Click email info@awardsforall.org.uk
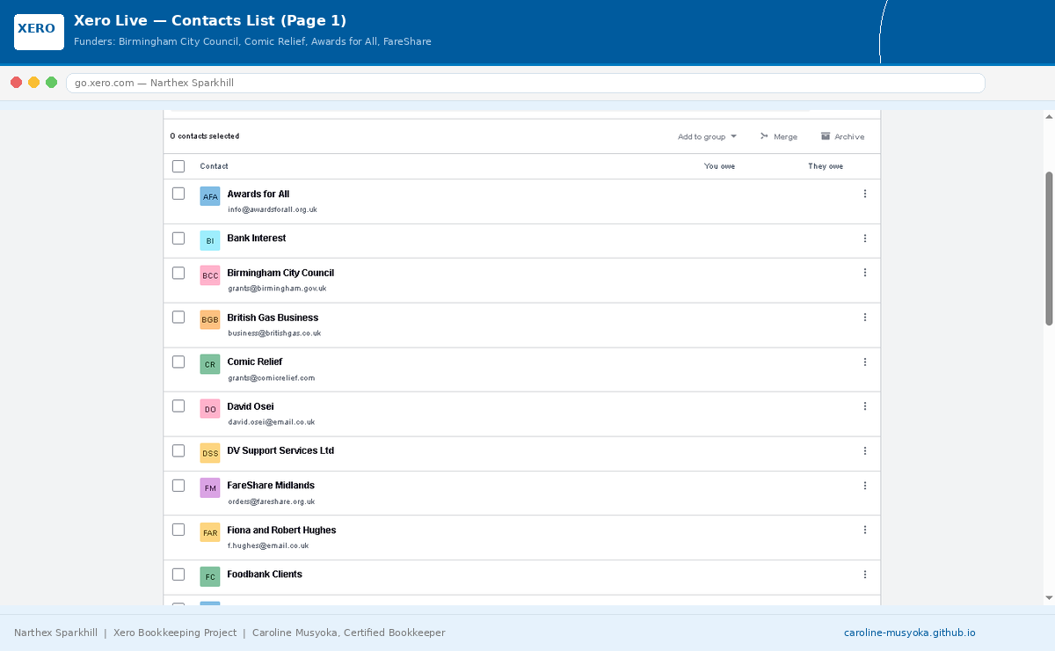This screenshot has width=1055, height=651. click(x=273, y=209)
